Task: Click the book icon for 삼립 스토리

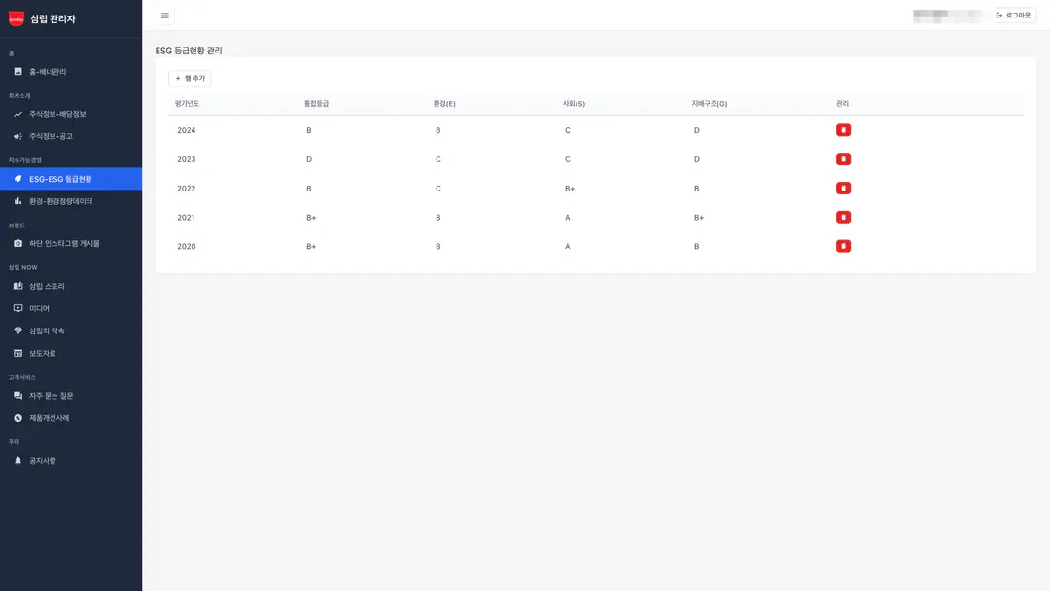Action: [18, 286]
